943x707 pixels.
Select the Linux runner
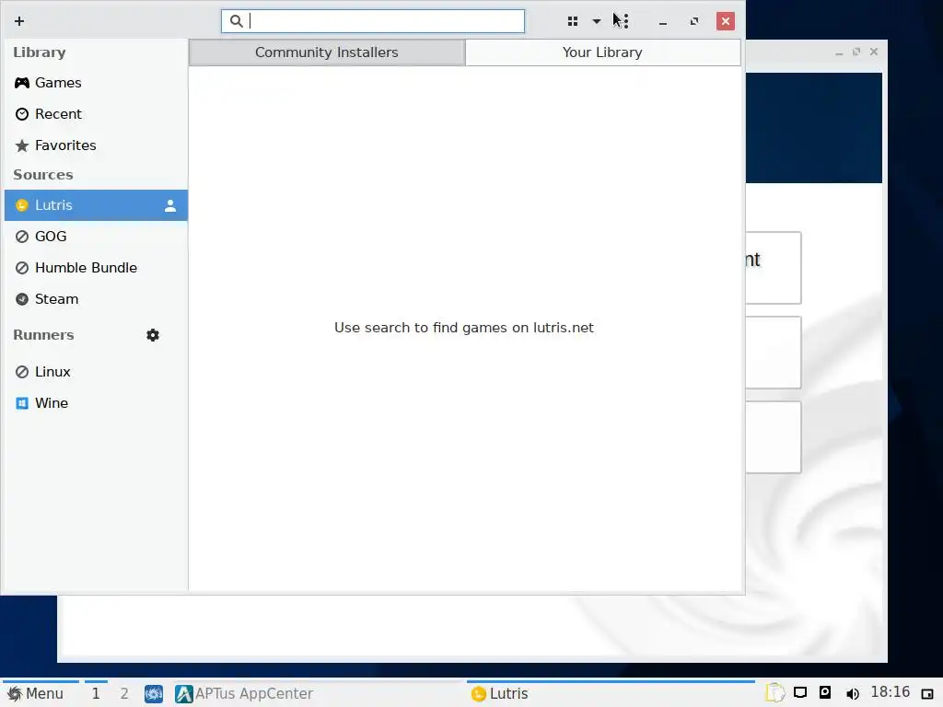[96, 372]
